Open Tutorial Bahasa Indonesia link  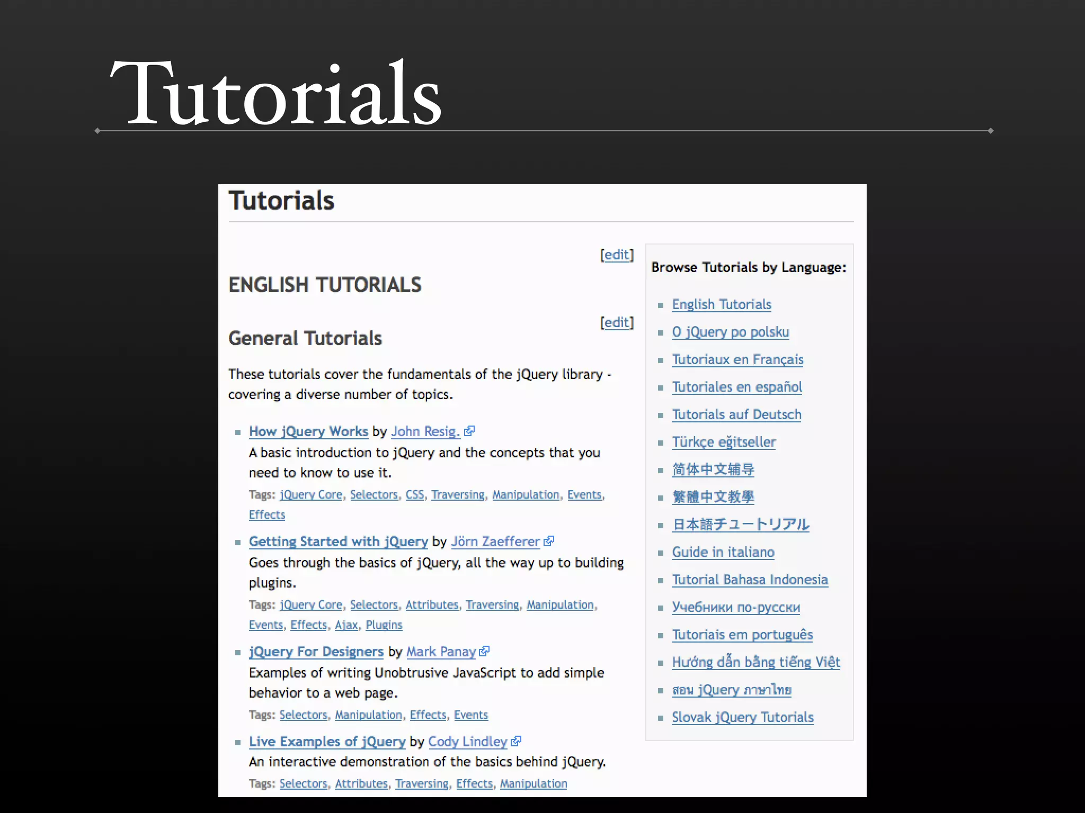(x=750, y=580)
